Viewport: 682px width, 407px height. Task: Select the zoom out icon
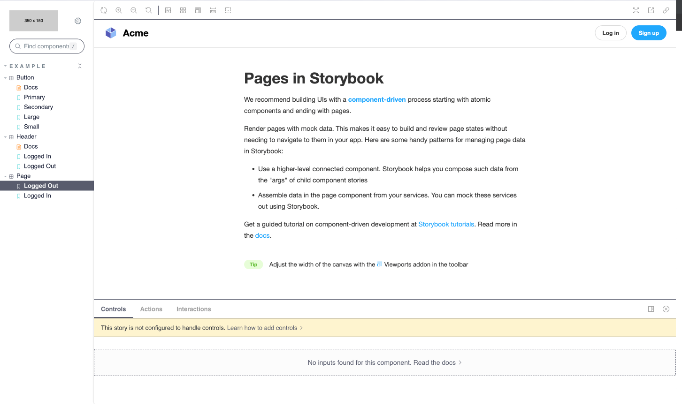(134, 10)
